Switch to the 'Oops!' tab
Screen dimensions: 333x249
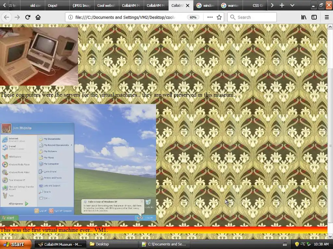pos(57,6)
